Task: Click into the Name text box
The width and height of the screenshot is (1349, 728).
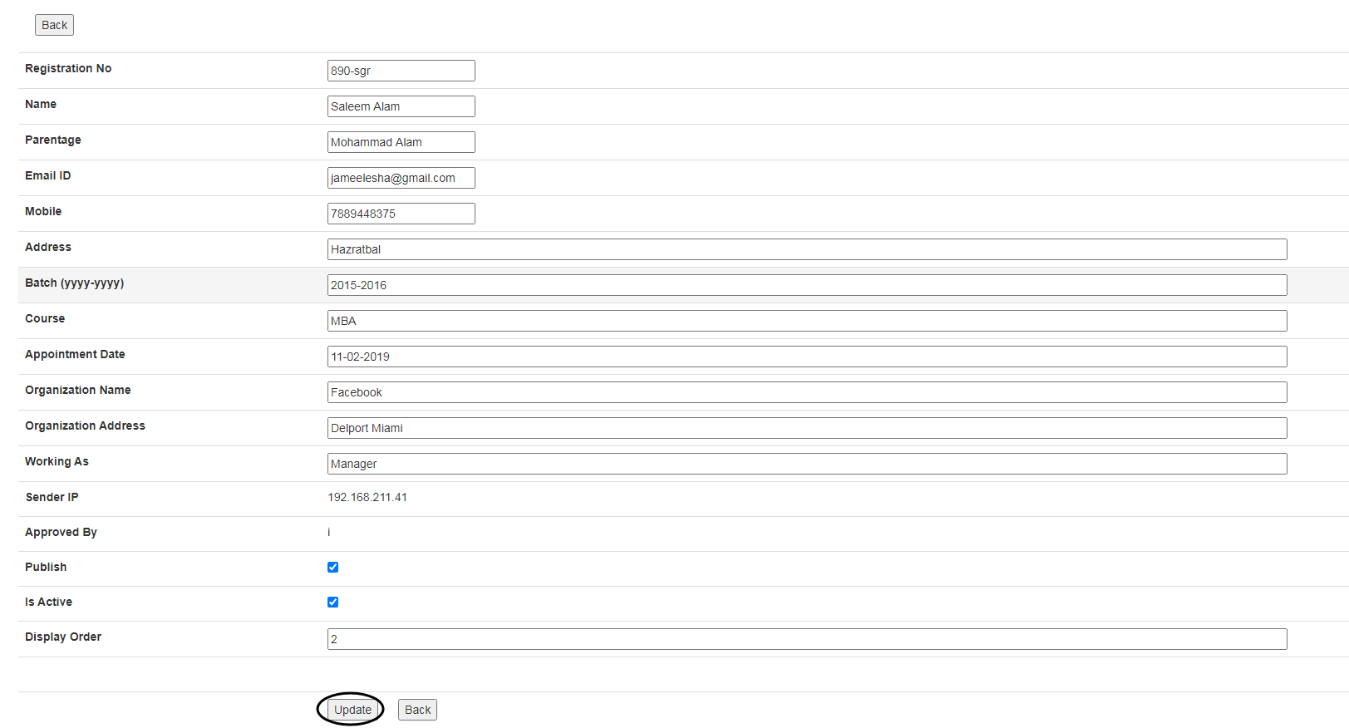Action: click(401, 106)
